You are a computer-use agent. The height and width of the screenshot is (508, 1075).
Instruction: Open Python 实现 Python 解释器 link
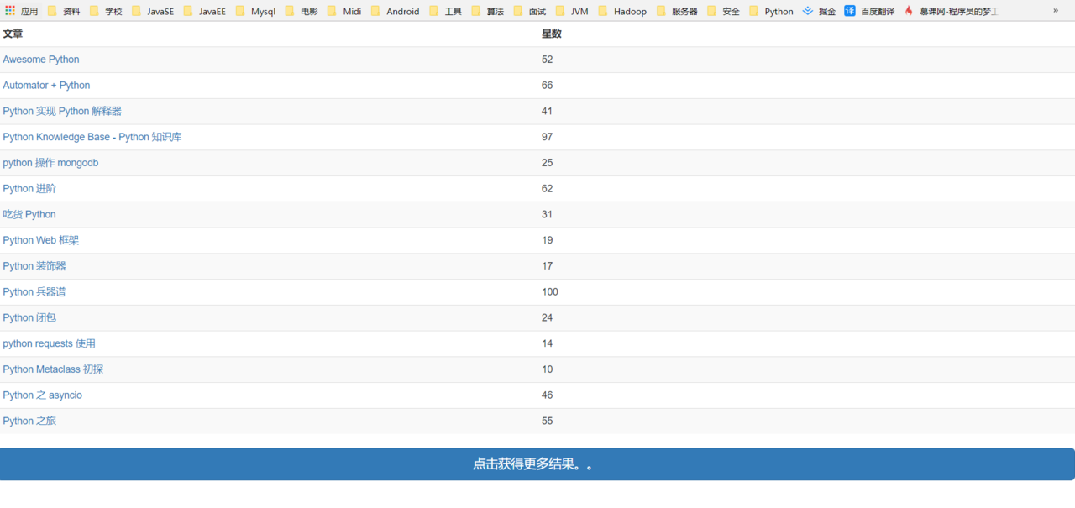point(62,111)
